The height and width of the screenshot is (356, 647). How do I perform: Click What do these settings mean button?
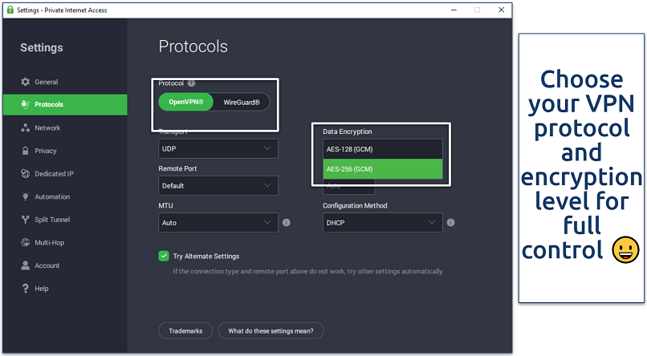point(271,331)
